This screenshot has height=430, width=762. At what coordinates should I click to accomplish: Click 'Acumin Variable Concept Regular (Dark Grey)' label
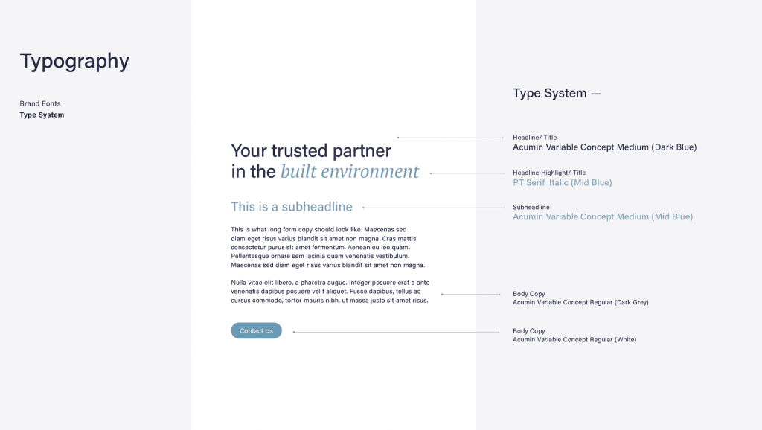[x=580, y=302]
